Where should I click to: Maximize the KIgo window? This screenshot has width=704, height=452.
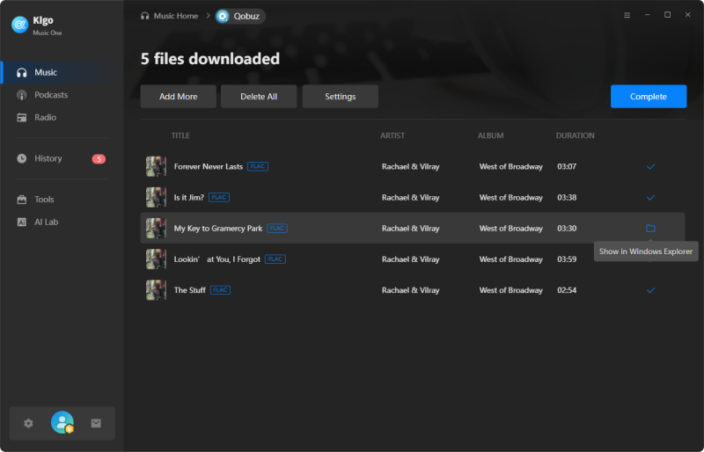coord(667,15)
